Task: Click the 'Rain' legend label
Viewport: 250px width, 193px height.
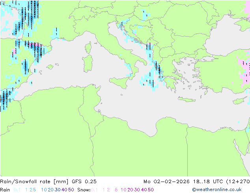Action: 5,190
